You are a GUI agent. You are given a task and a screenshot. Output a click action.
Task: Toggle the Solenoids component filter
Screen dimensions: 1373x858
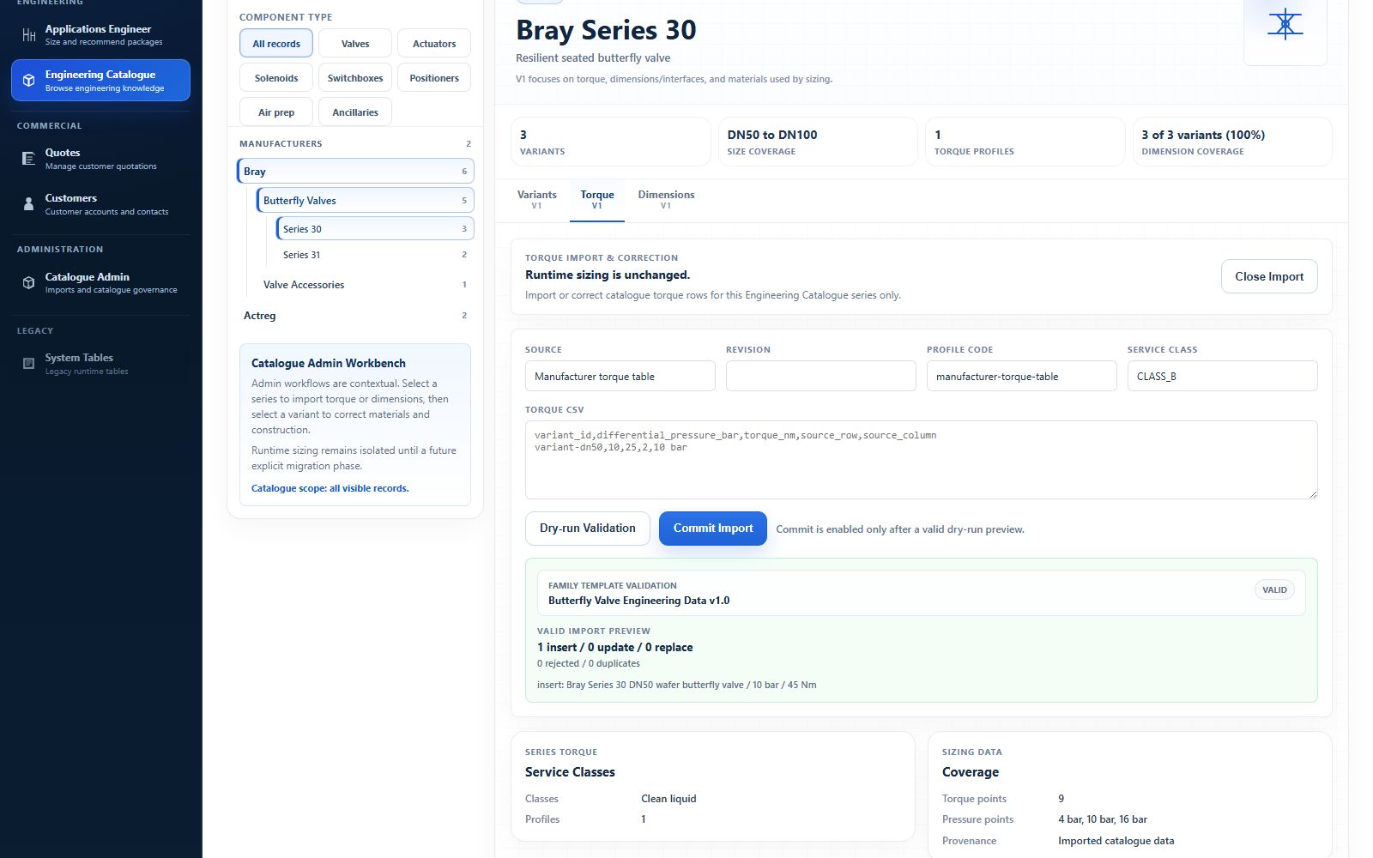point(276,78)
